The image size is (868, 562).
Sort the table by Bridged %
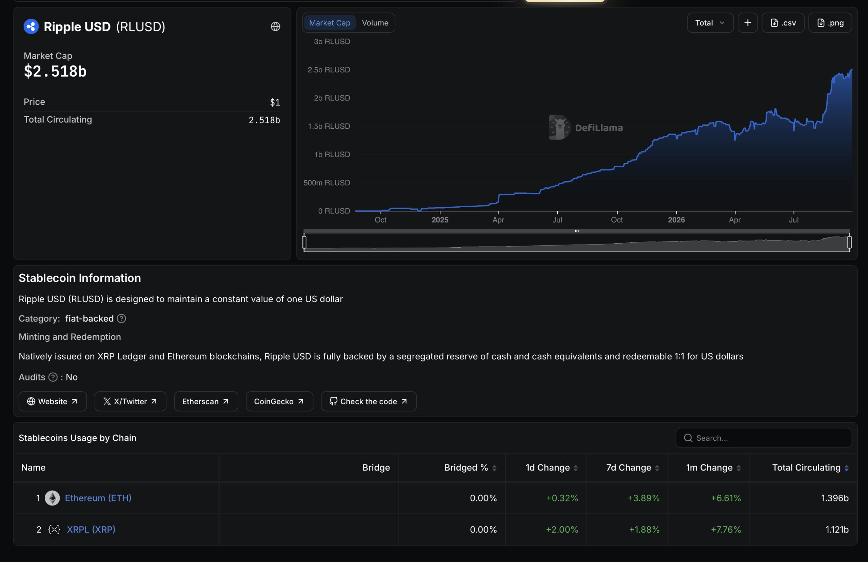tap(470, 467)
